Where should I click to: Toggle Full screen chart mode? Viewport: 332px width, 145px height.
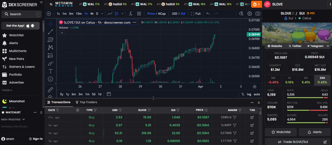pyautogui.click(x=196, y=14)
